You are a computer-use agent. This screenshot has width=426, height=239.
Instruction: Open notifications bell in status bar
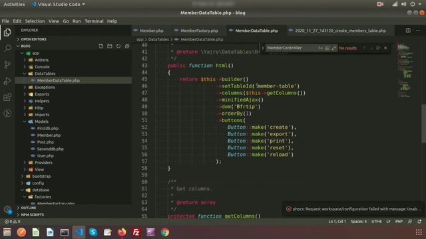(419, 221)
